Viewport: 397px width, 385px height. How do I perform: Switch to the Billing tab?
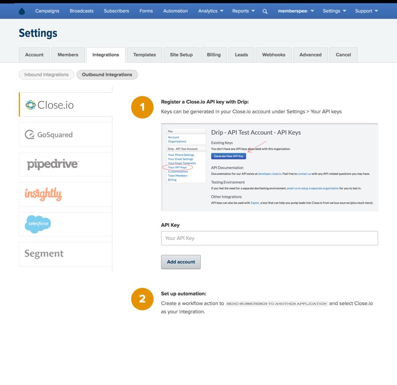pyautogui.click(x=213, y=55)
